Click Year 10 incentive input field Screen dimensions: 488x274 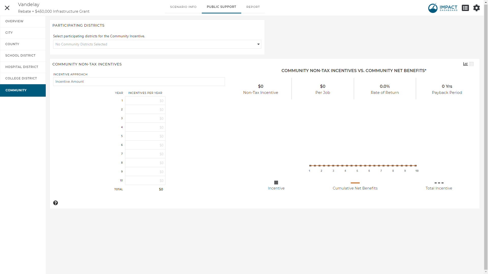coord(145,181)
